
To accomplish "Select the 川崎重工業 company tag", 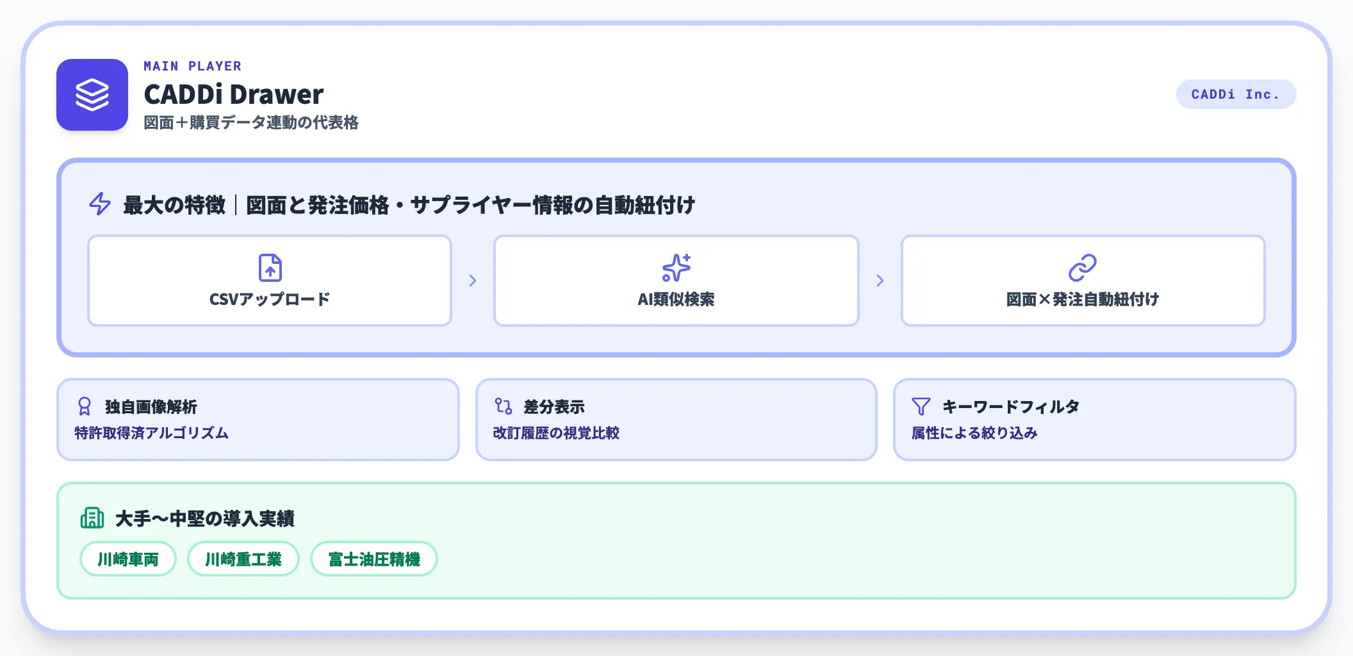I will [243, 559].
